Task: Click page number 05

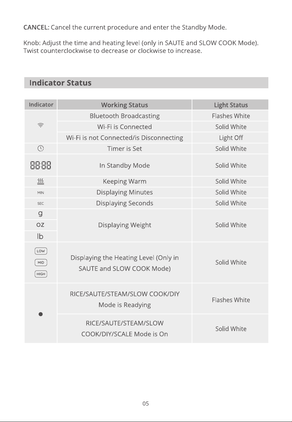Action: 146,404
